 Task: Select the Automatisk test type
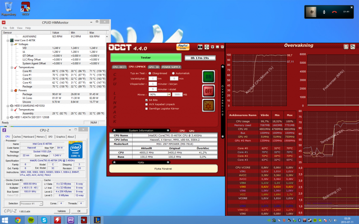(x=173, y=73)
